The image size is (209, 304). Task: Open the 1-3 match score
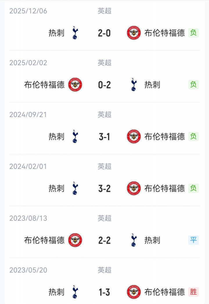[x=104, y=292]
